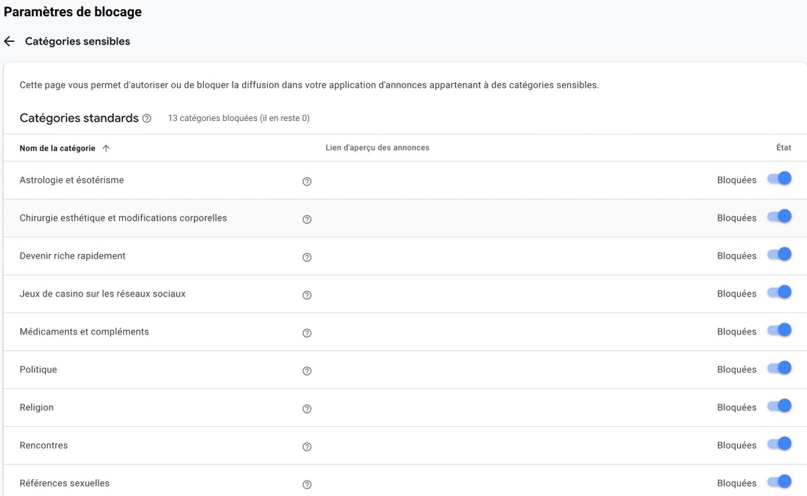Click preview icon for Astrologie et ésotérisme

307,181
